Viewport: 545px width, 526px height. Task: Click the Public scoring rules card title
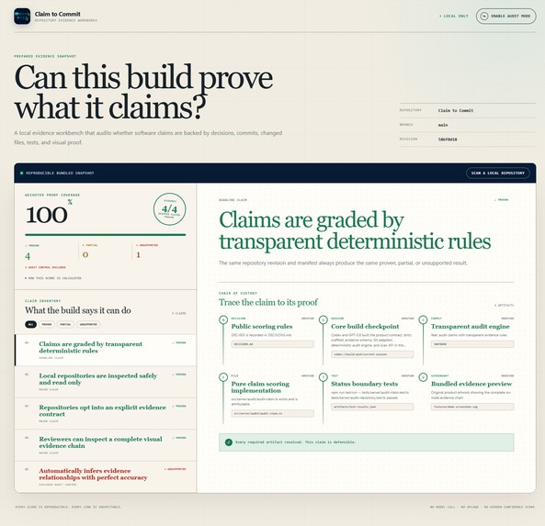pos(262,327)
